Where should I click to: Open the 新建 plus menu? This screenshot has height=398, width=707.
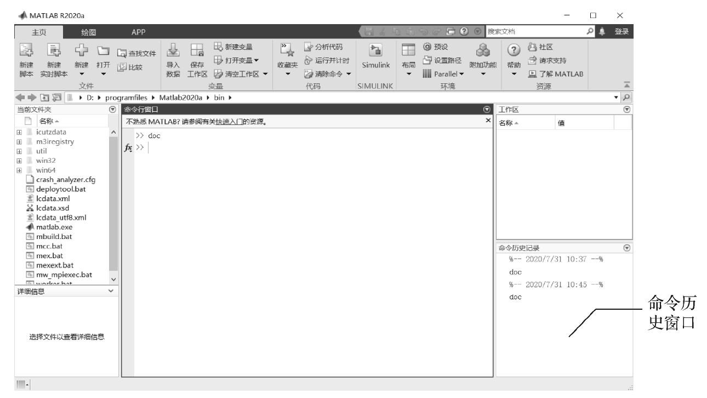(x=82, y=60)
